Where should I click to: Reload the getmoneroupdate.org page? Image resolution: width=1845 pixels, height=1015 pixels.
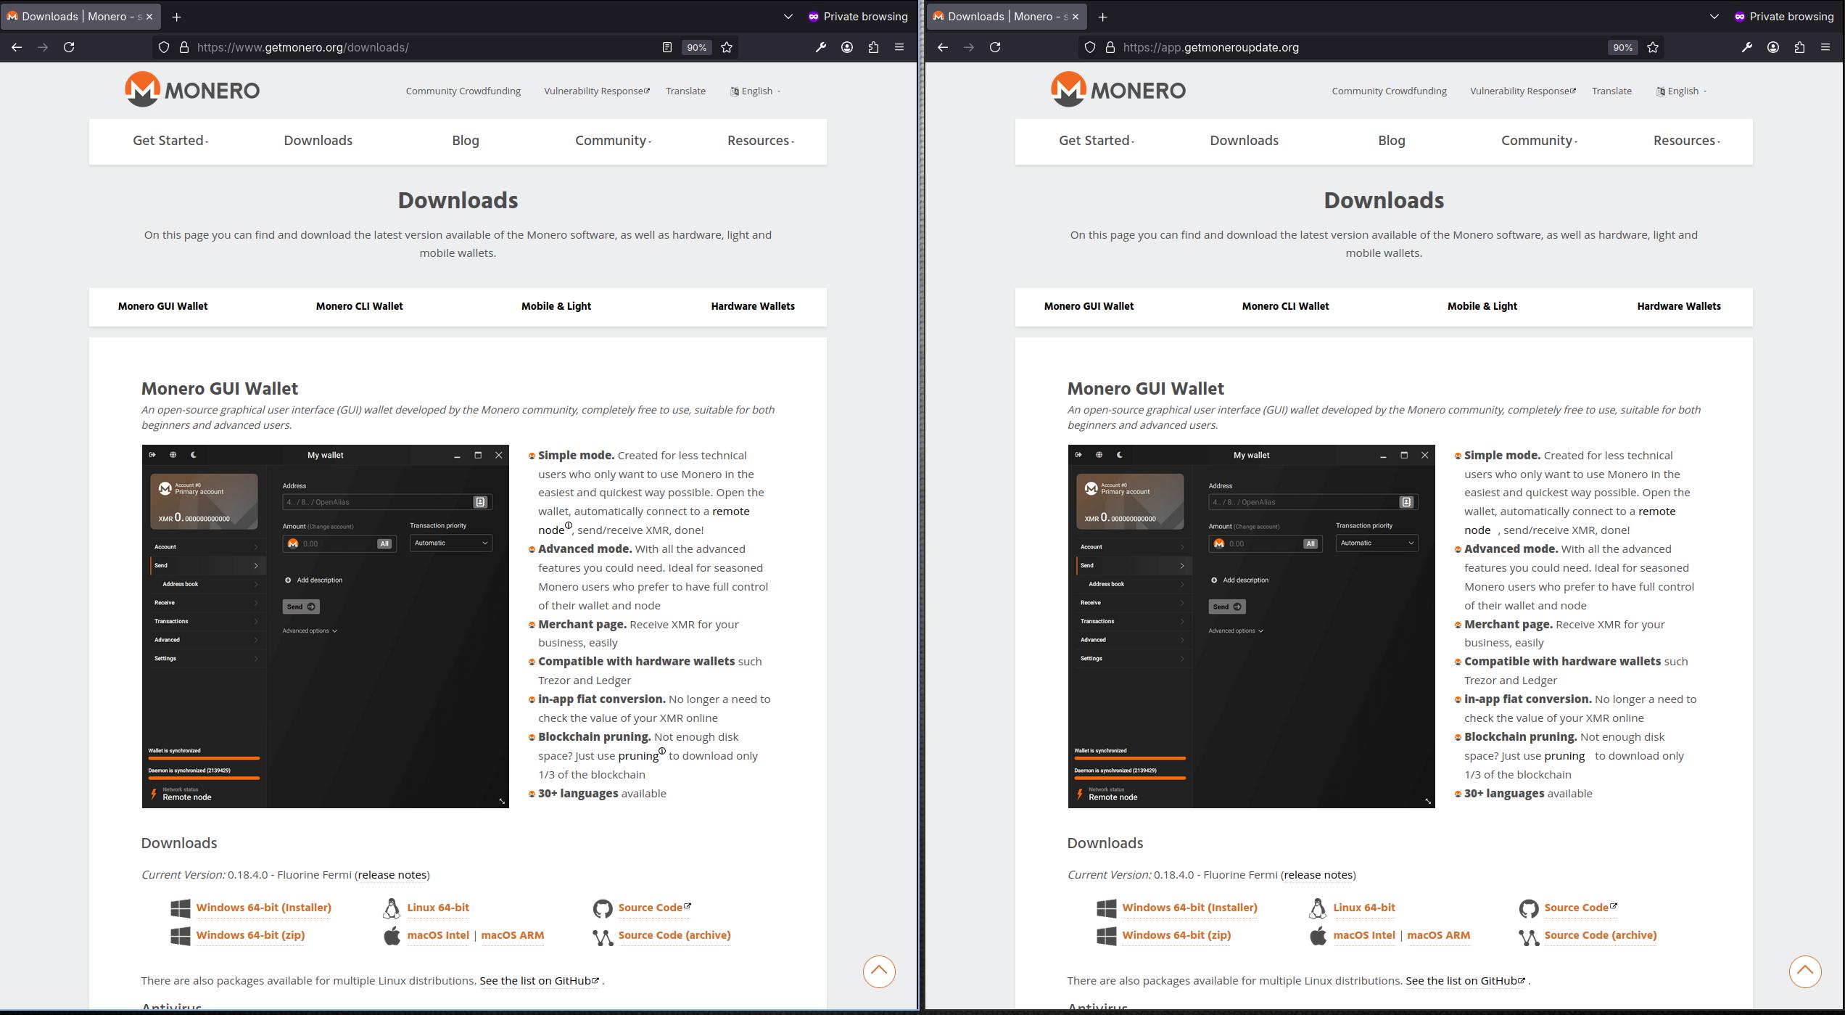[x=995, y=47]
